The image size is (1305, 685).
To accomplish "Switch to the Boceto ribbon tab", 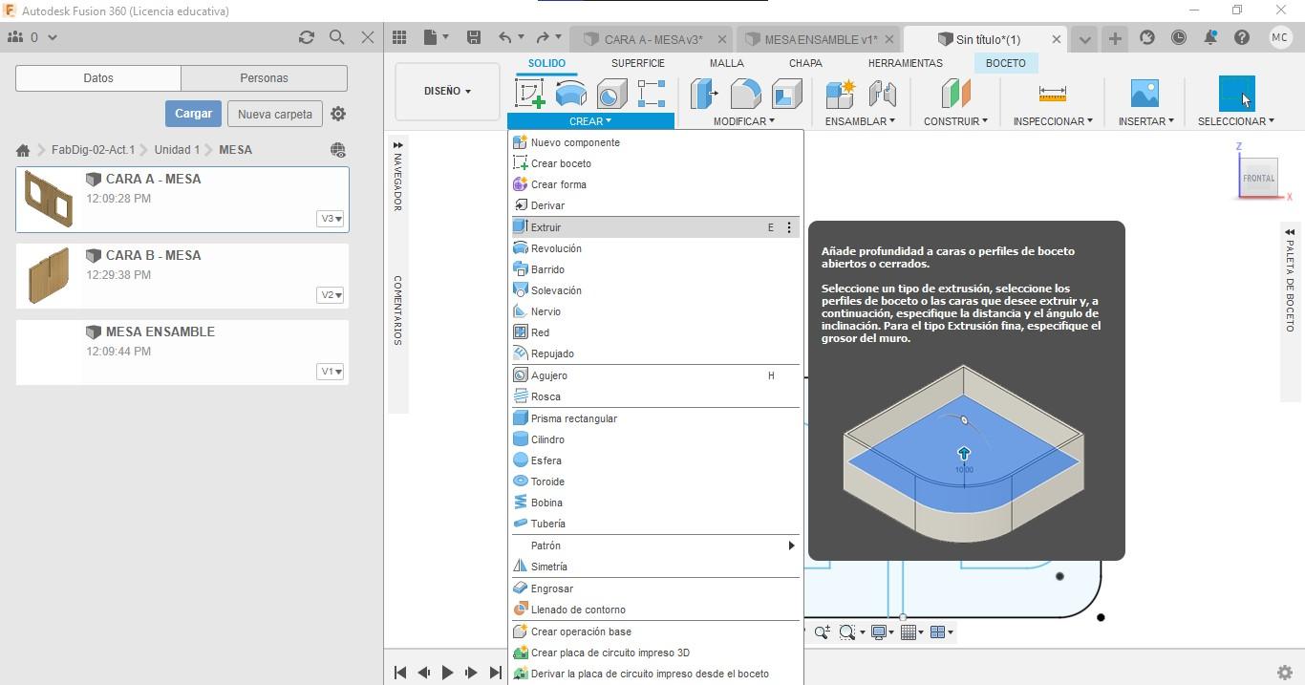I will 1006,63.
